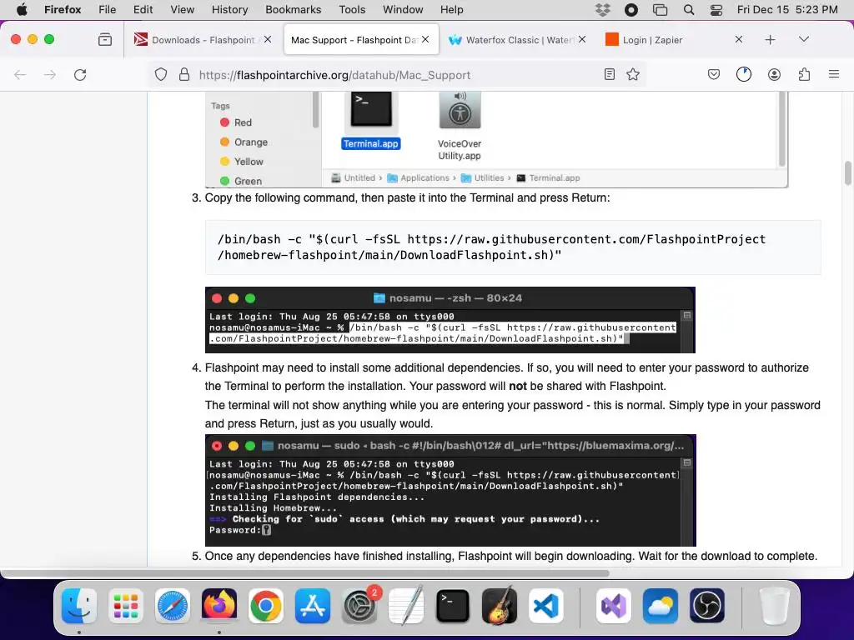Click the sudo password terminal screenshot

450,490
